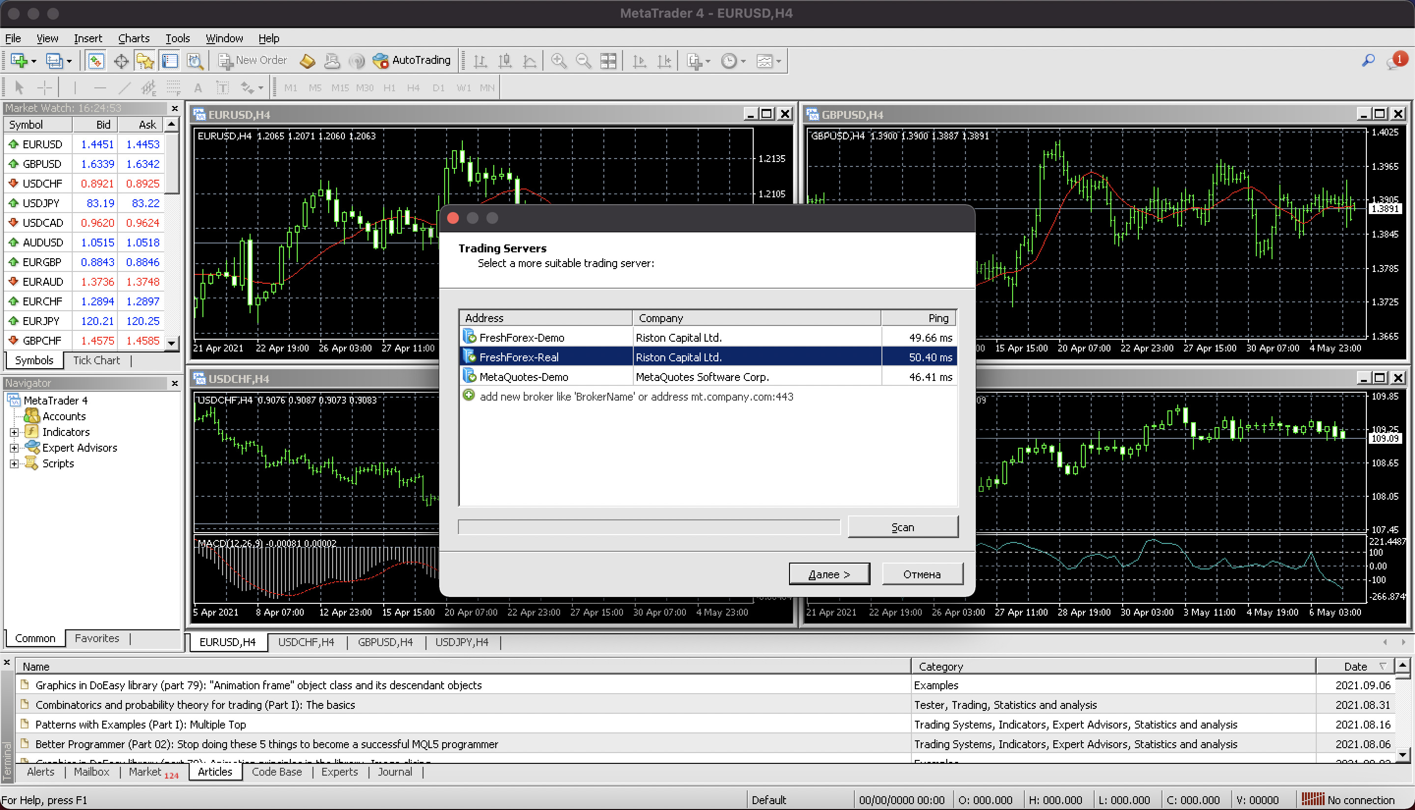Click the Tick Chart view toggle
This screenshot has width=1415, height=810.
pyautogui.click(x=94, y=359)
